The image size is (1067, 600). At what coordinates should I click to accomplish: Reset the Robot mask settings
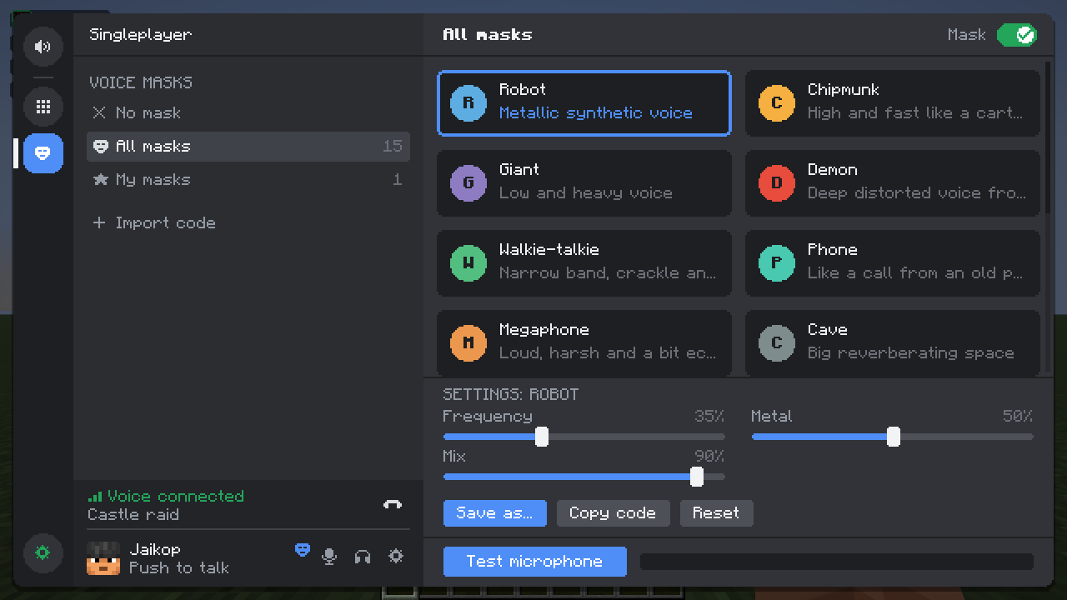pyautogui.click(x=716, y=513)
